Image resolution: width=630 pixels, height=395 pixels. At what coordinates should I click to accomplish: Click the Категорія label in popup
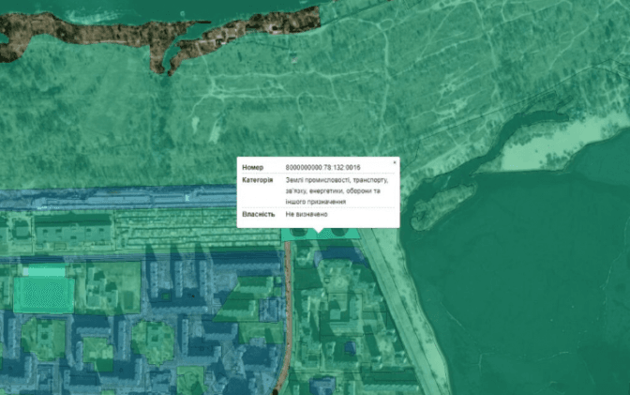click(257, 179)
